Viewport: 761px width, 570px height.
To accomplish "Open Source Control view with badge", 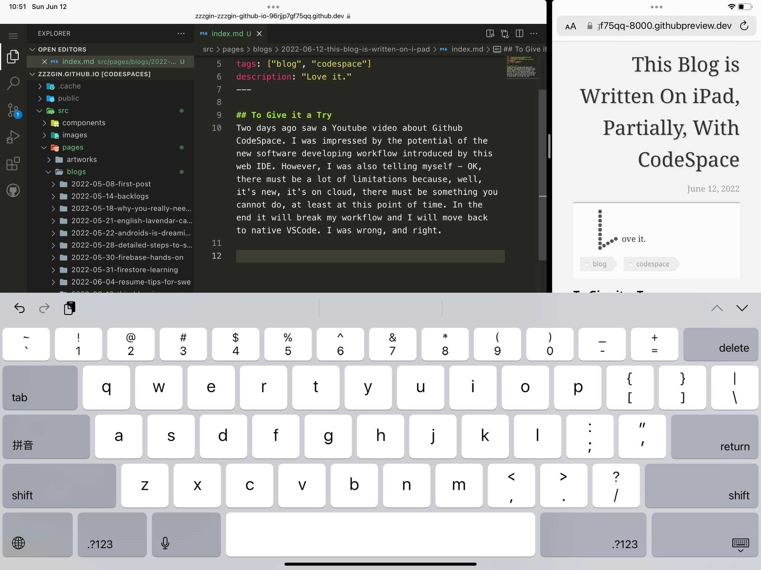I will tap(14, 110).
